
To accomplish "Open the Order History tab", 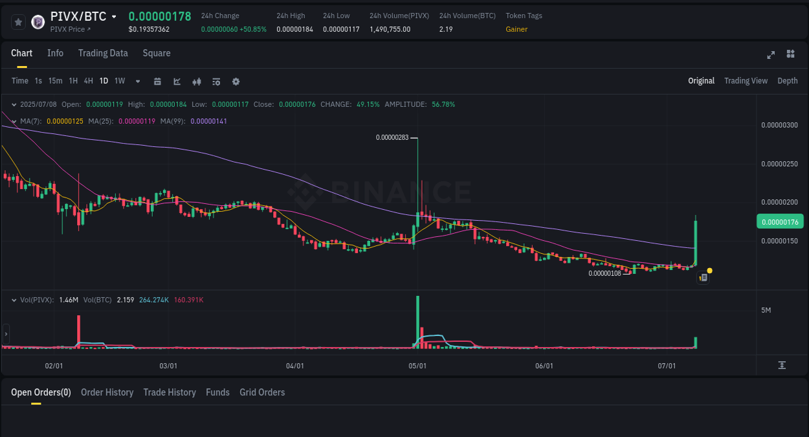I will 107,392.
